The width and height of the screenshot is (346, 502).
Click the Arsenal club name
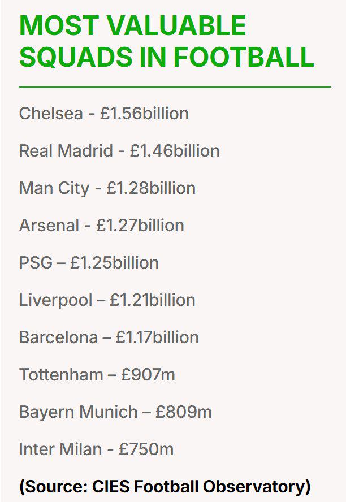(x=49, y=226)
